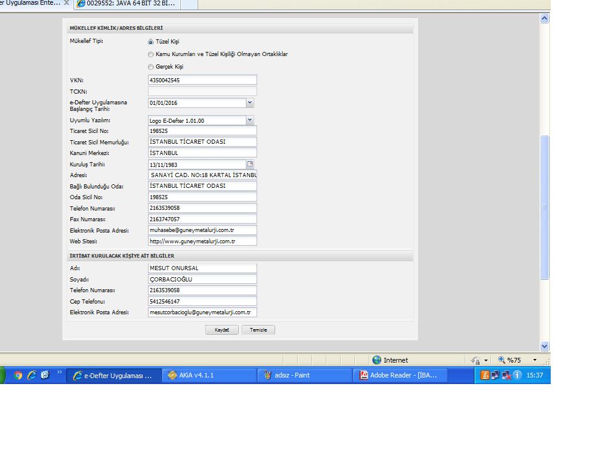Click the info icon in system tray
The image size is (611, 458).
click(x=517, y=375)
